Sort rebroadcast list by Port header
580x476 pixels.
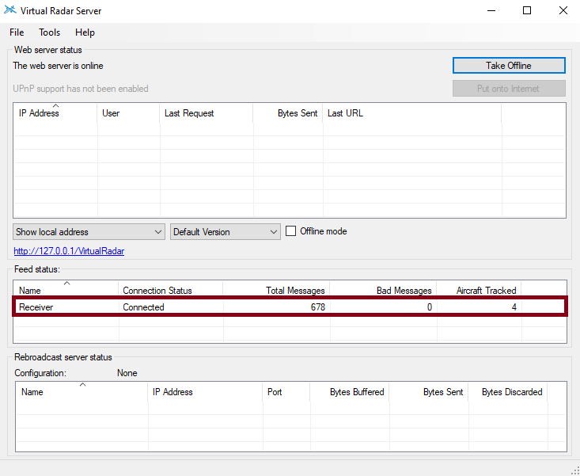(286, 391)
